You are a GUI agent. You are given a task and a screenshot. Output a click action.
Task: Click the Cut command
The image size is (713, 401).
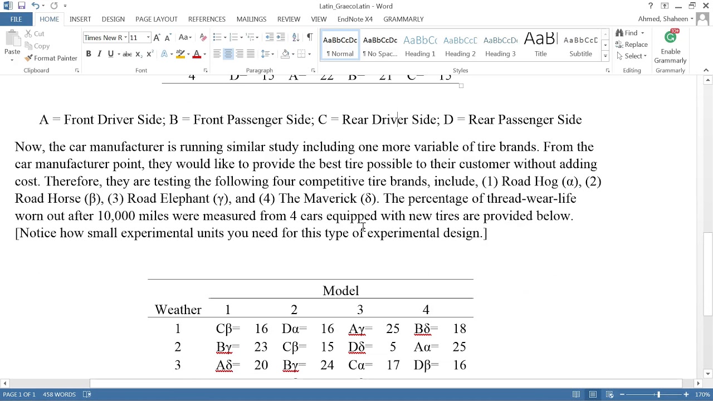click(x=35, y=34)
